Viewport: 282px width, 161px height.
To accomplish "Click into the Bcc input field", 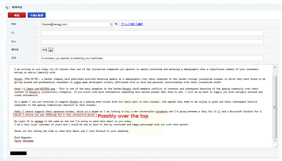I will tap(152, 42).
